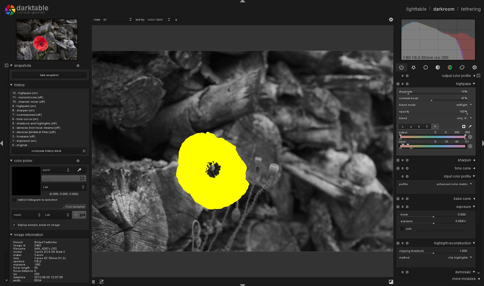
Task: Toggle over/under exposure indicator icon
Action: 391,282
